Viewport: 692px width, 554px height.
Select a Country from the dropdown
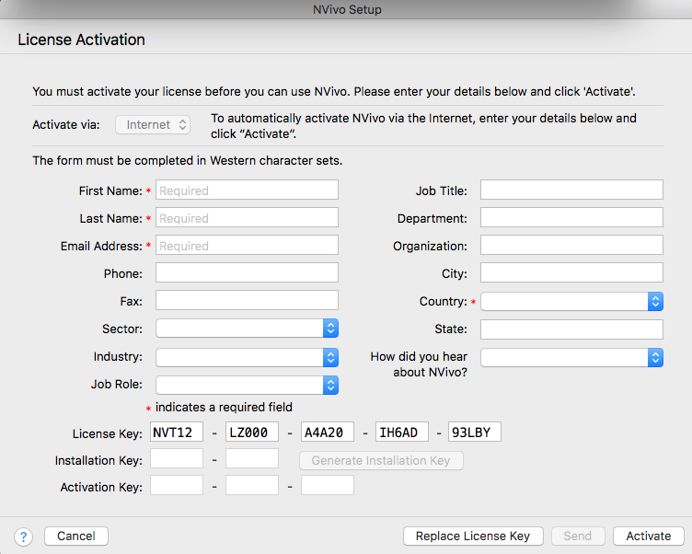[x=571, y=302]
